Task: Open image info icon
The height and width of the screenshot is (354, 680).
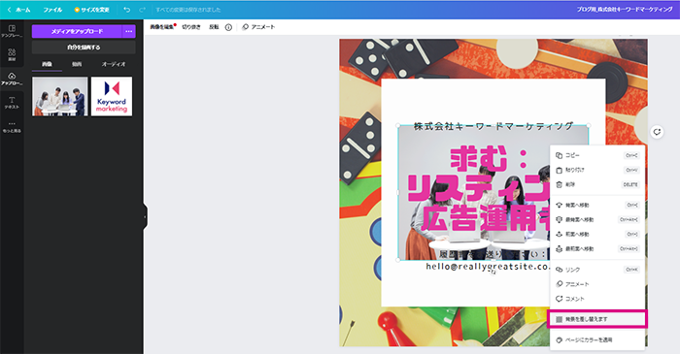Action: point(228,27)
